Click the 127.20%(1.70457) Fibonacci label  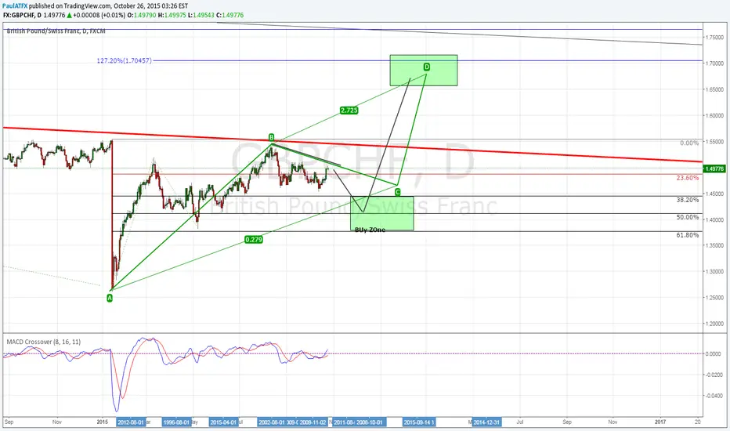[125, 60]
